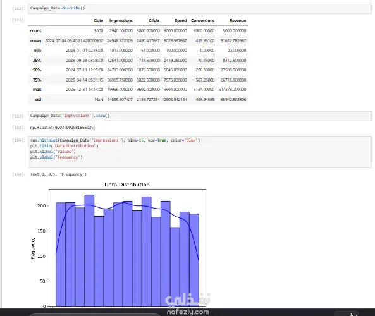Image resolution: width=375 pixels, height=316 pixels.
Task: Click the 200 tick on the y-axis
Action: [41, 206]
